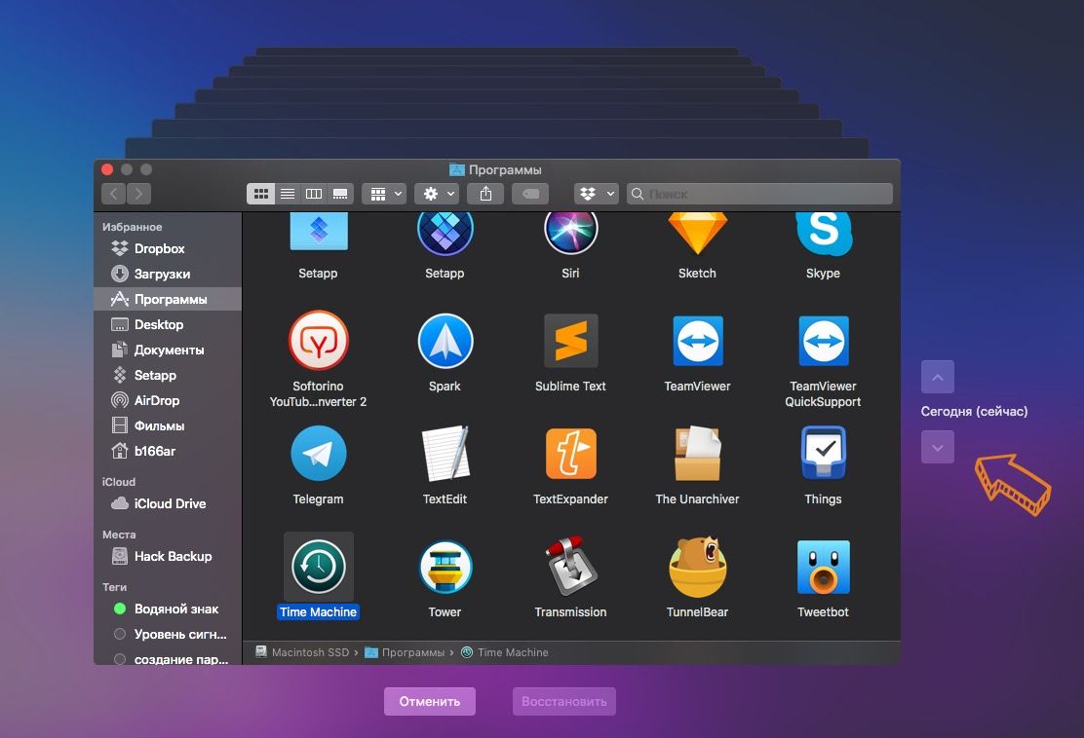Select the Things app icon

(824, 454)
